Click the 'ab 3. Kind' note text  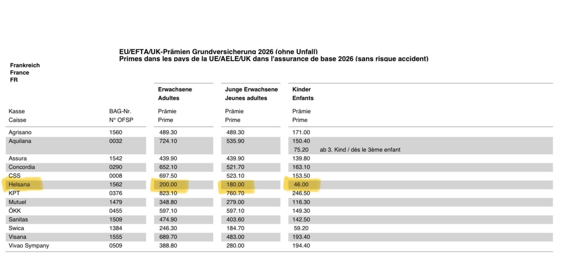point(360,150)
